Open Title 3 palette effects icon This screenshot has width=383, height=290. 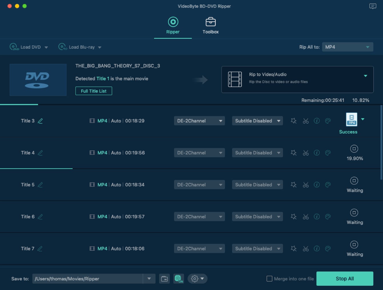point(328,121)
